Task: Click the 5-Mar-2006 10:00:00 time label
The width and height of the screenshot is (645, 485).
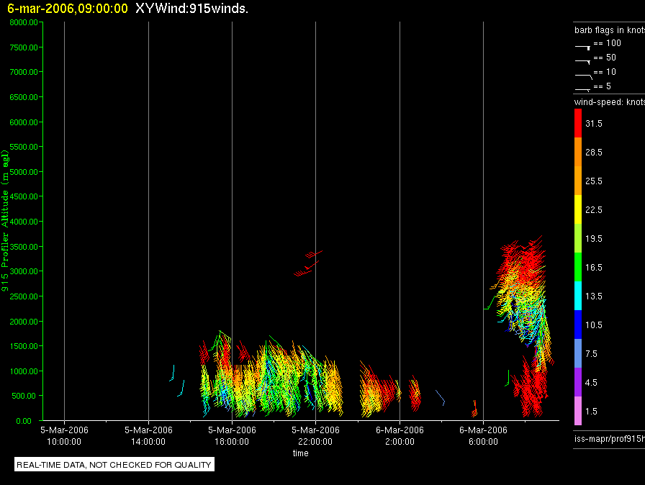Action: [64, 435]
